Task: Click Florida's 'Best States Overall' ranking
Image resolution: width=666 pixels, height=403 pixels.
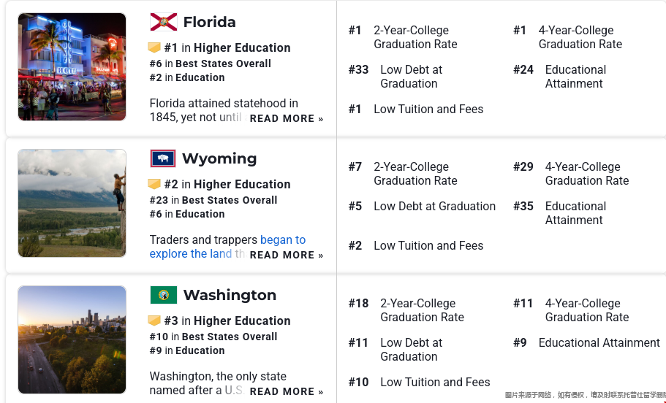Action: [x=223, y=64]
